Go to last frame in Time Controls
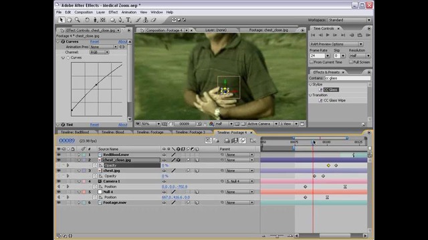This screenshot has width=428, height=240. coord(343,35)
